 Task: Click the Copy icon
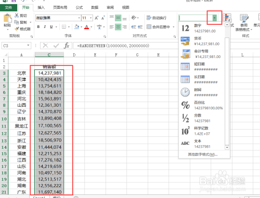[x=17, y=22]
